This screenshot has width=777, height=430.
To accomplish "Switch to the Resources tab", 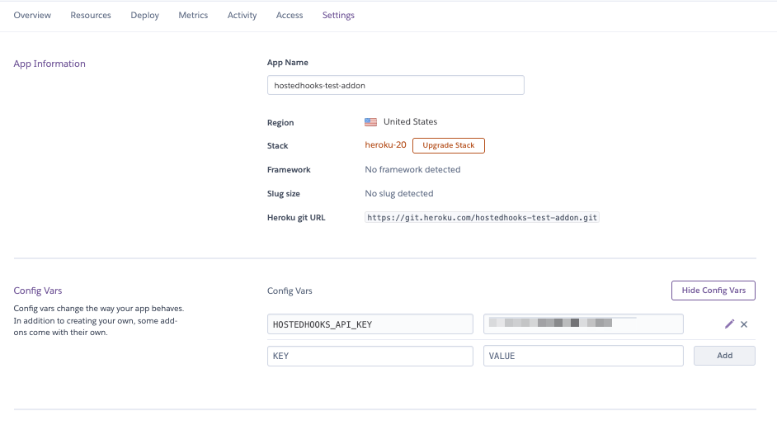I will 91,16.
